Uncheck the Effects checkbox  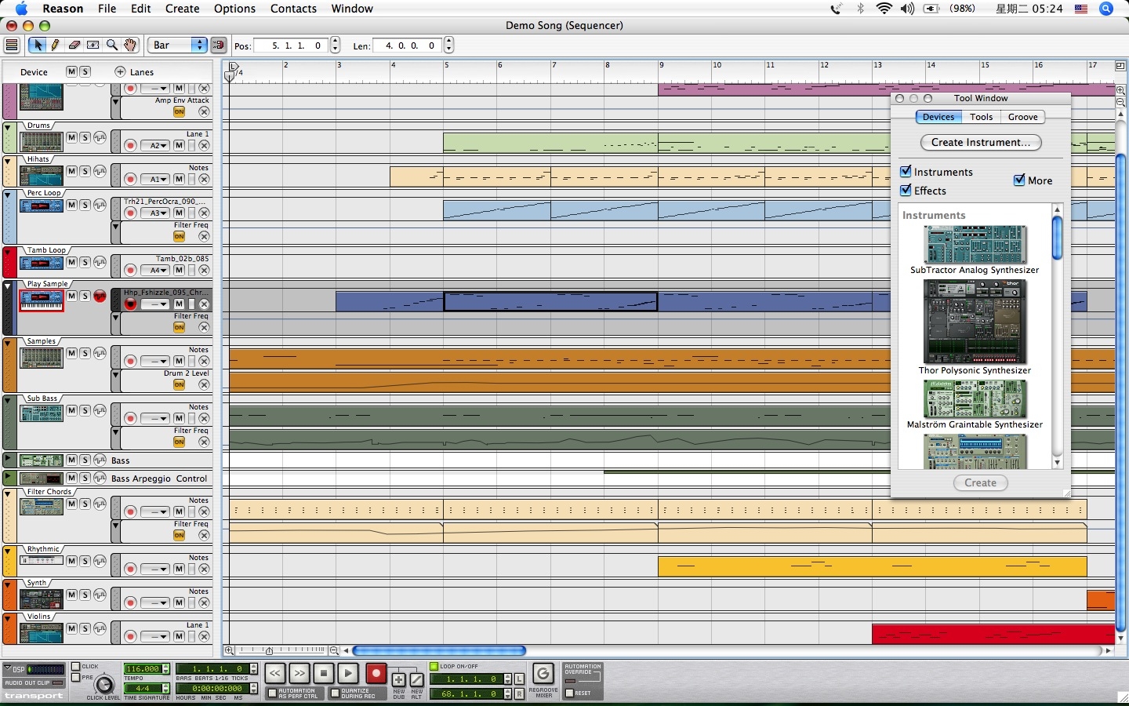coord(906,190)
